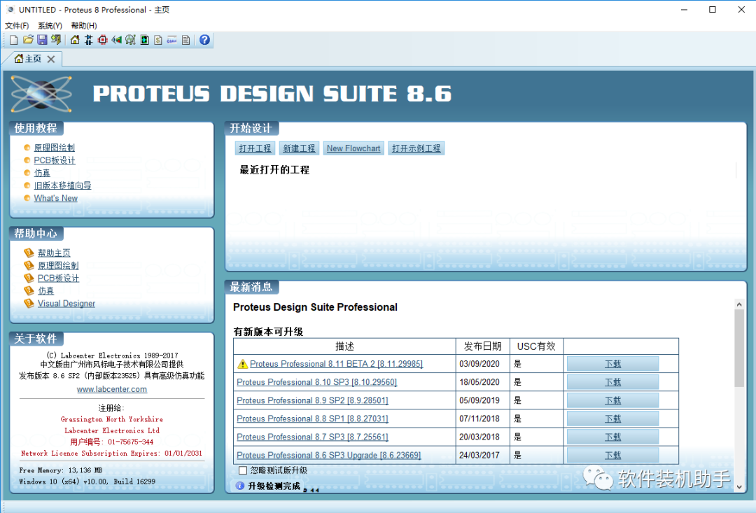
Task: Open the 帮助(H) menu
Action: click(84, 26)
